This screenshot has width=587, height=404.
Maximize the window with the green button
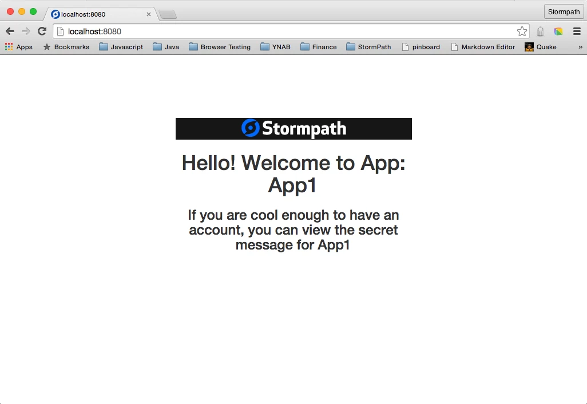(33, 11)
